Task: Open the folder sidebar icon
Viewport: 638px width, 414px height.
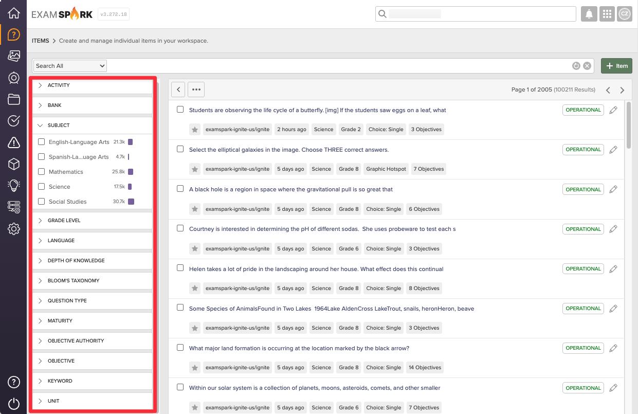Action: (14, 99)
